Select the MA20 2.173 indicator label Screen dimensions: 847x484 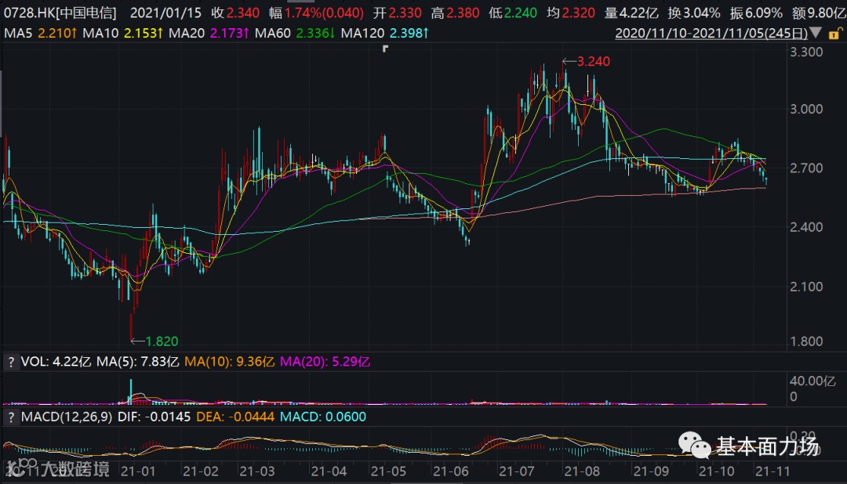click(x=209, y=33)
